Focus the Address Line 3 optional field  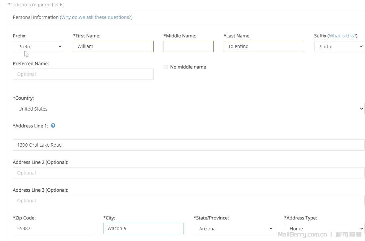coord(188,201)
